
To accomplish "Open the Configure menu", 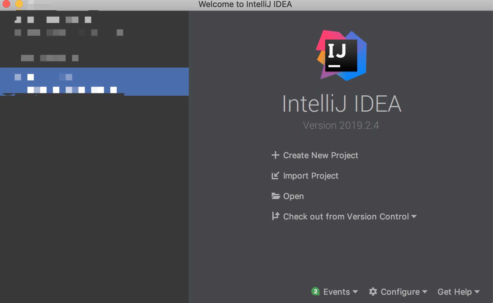I will click(x=400, y=292).
